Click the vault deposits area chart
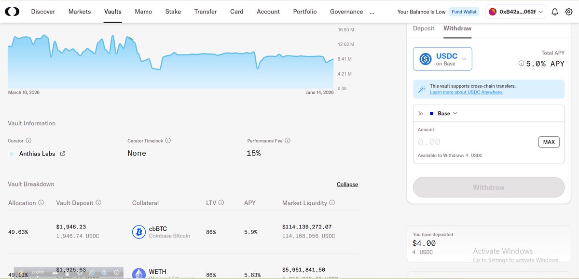 170,61
